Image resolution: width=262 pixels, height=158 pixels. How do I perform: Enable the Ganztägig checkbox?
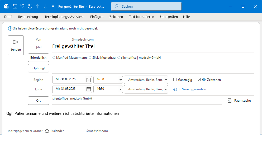(x=175, y=80)
